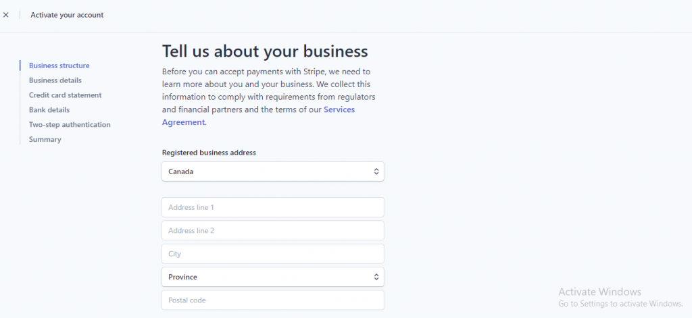Open the Services Agreement link

258,116
